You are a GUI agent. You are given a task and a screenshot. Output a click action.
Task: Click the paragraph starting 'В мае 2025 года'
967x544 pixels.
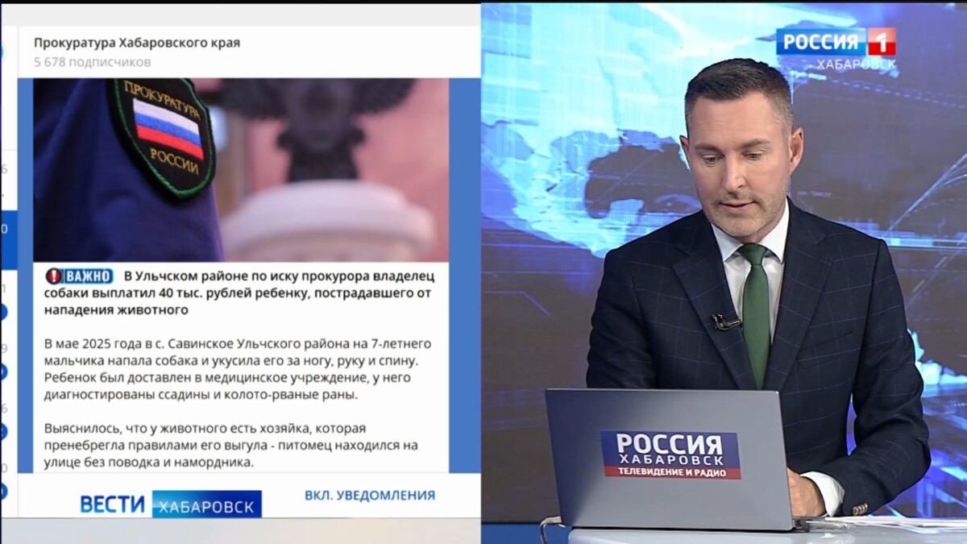[239, 369]
